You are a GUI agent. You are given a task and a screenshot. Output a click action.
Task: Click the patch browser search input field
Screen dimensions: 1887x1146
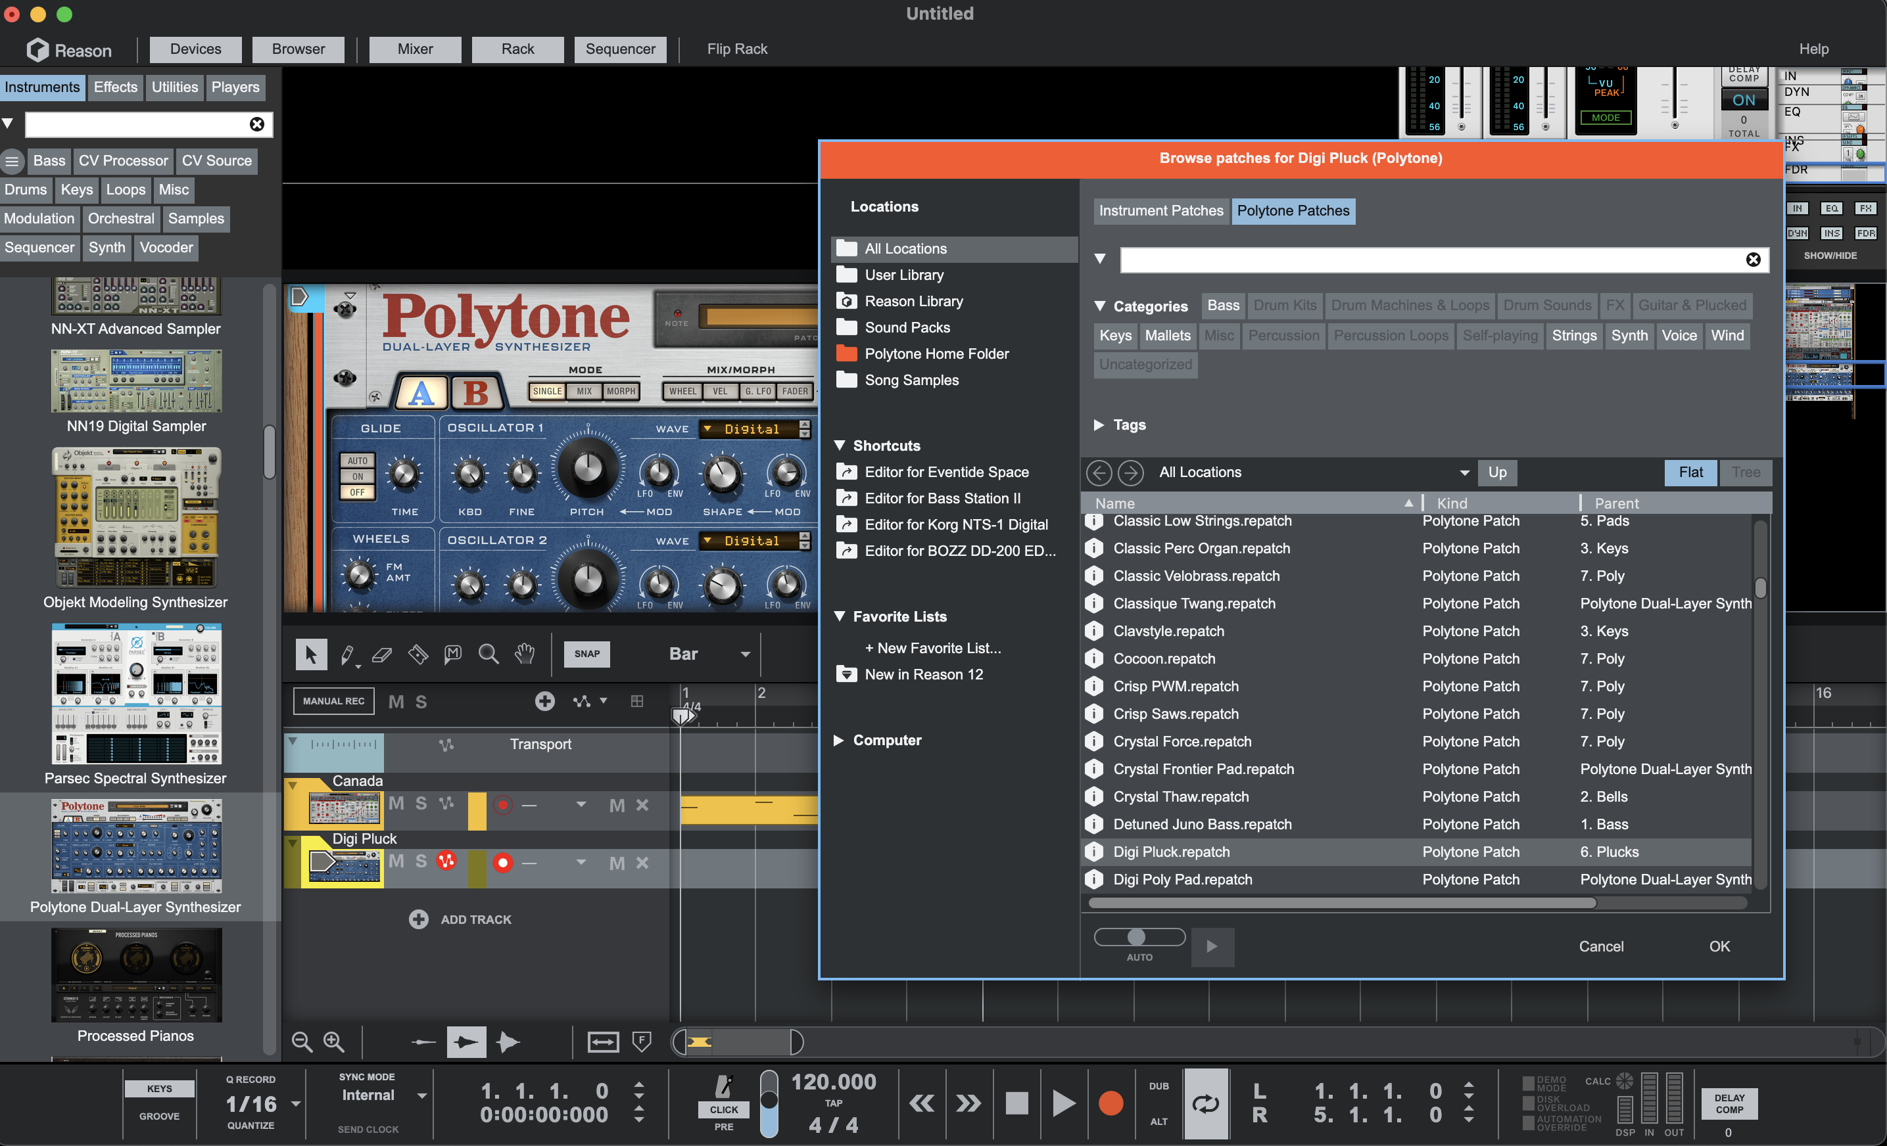(1431, 260)
